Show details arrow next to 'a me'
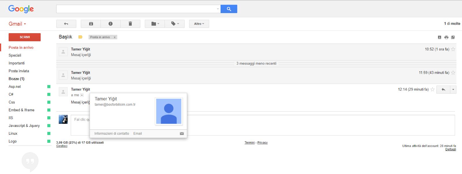 [82, 95]
